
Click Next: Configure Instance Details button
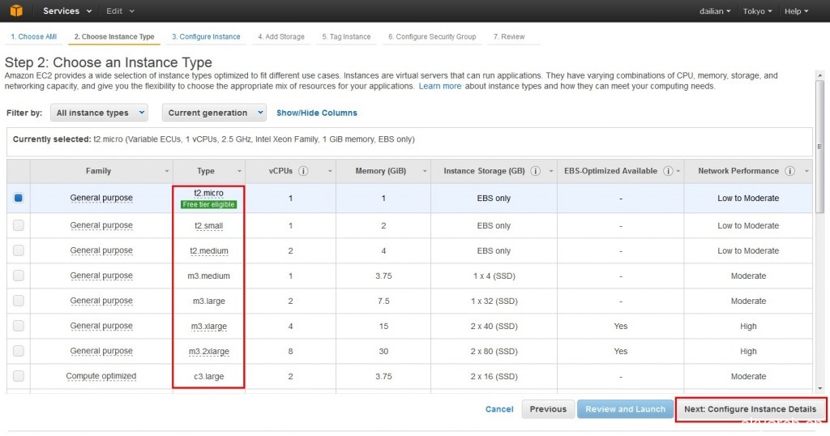750,409
